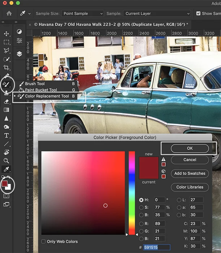Open the Sample Current Layer dropdown
Viewport: 221px width, 253px height.
(x=157, y=14)
